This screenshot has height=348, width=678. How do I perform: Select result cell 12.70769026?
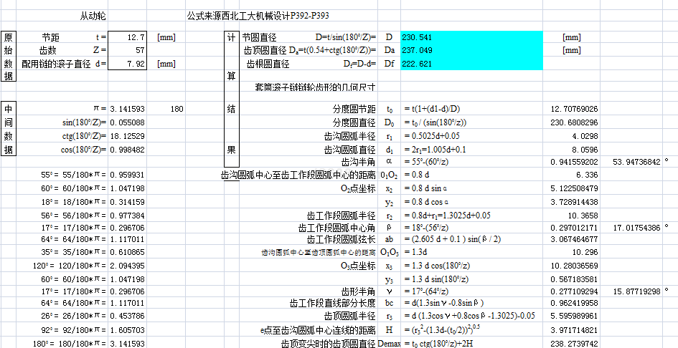tap(574, 109)
